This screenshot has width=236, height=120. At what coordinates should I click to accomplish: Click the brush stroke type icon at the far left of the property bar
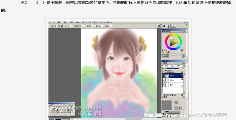click(x=52, y=26)
